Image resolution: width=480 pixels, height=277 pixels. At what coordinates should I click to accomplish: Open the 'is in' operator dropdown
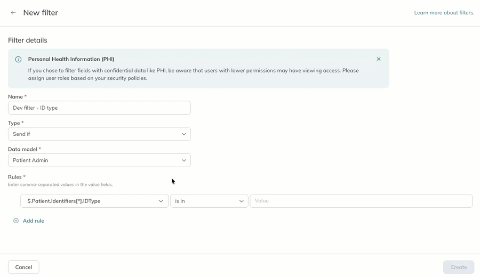(209, 201)
